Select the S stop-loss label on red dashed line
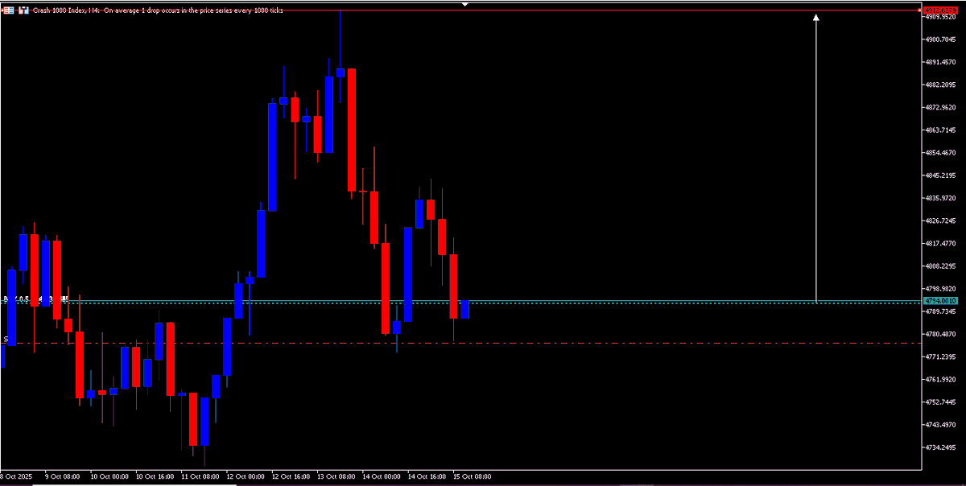Image resolution: width=966 pixels, height=486 pixels. coord(6,340)
